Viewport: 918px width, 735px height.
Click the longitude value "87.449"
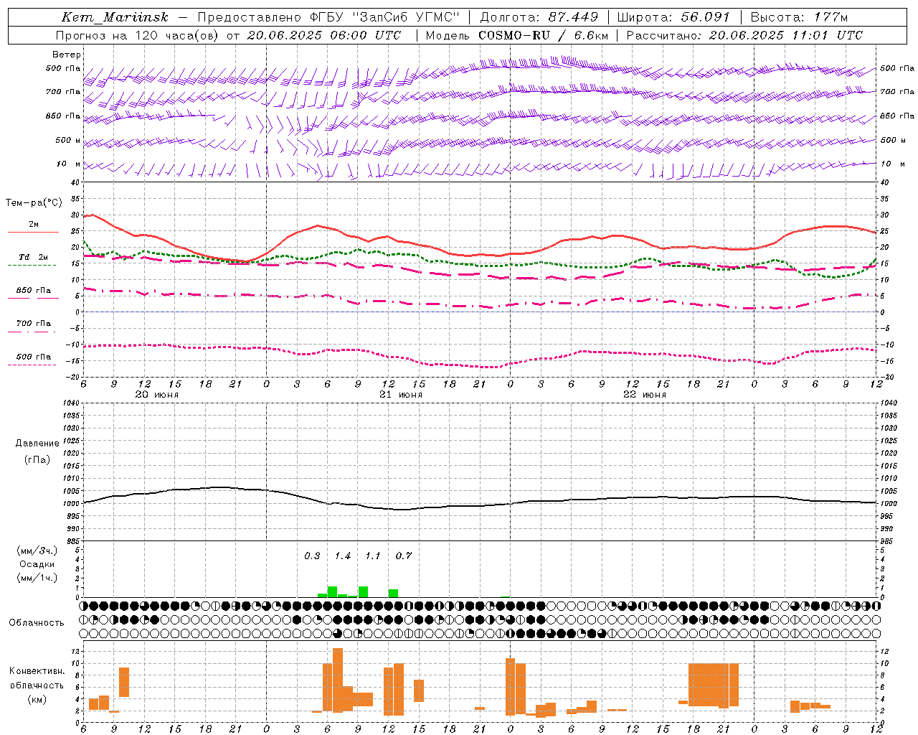[574, 17]
